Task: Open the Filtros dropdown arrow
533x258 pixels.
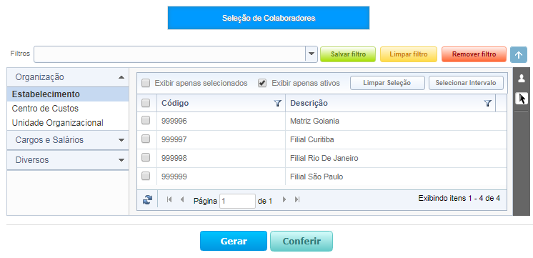Action: point(311,54)
